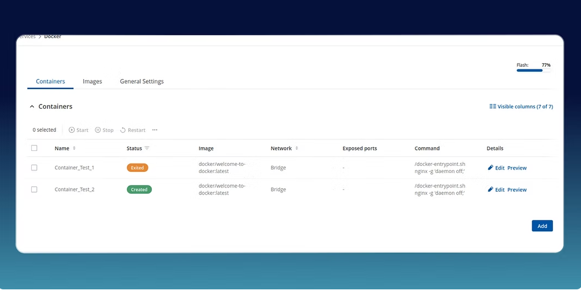Image resolution: width=581 pixels, height=291 pixels.
Task: Click the Start play icon
Action: coord(72,130)
